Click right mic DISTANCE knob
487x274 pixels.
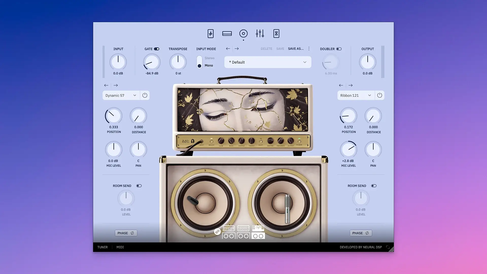coord(373,116)
